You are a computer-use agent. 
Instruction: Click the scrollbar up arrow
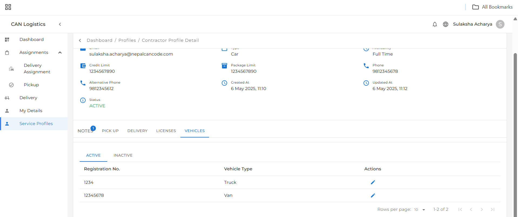click(515, 19)
